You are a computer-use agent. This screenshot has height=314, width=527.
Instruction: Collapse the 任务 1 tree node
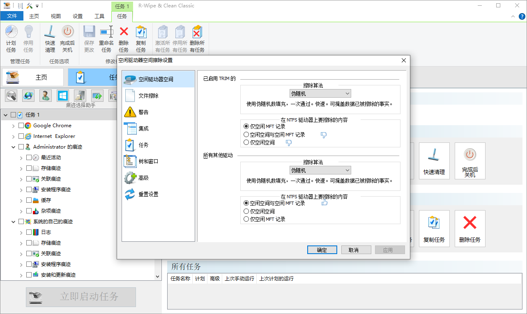6,115
